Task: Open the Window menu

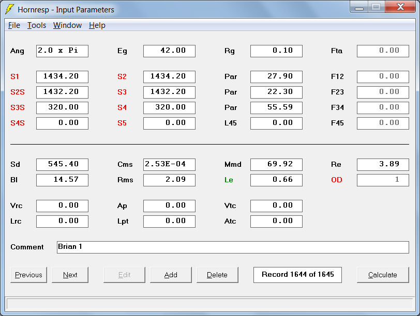Action: (67, 25)
